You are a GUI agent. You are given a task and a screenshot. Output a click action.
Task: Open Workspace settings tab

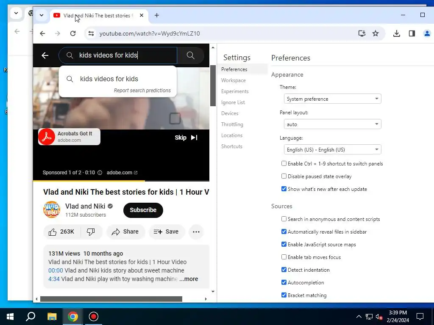[x=234, y=80]
